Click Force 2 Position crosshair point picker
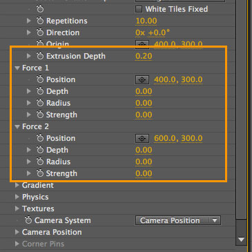This screenshot has width=252, height=252. click(x=142, y=139)
